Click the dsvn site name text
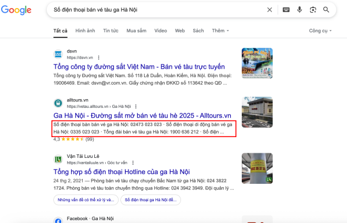The height and width of the screenshot is (223, 347). click(x=72, y=51)
